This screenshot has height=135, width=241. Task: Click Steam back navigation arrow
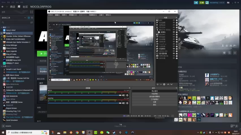coord(3,7)
